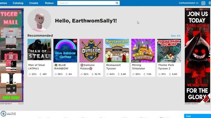The image size is (211, 118).
Task: Click the Restaurant Tycoon title text
Action: pos(113,67)
